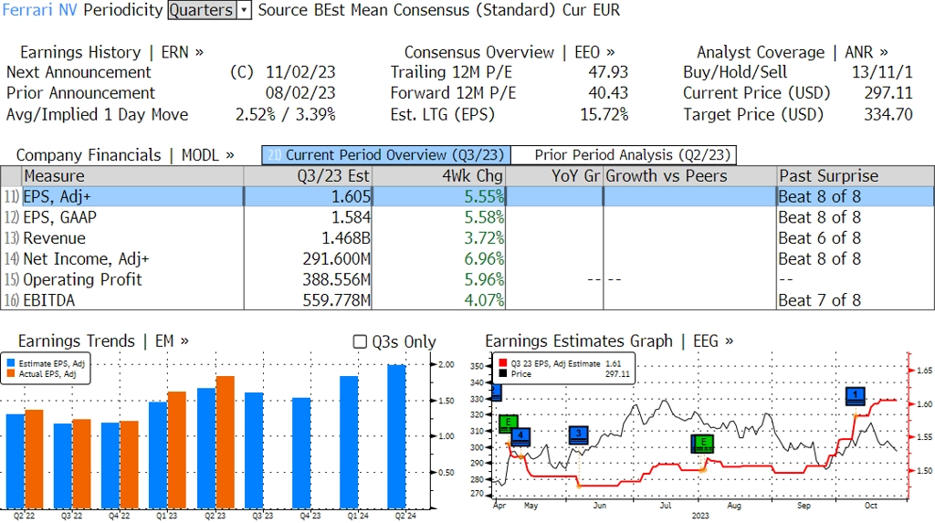
Task: Click the Ferrari NV company name
Action: 39,10
